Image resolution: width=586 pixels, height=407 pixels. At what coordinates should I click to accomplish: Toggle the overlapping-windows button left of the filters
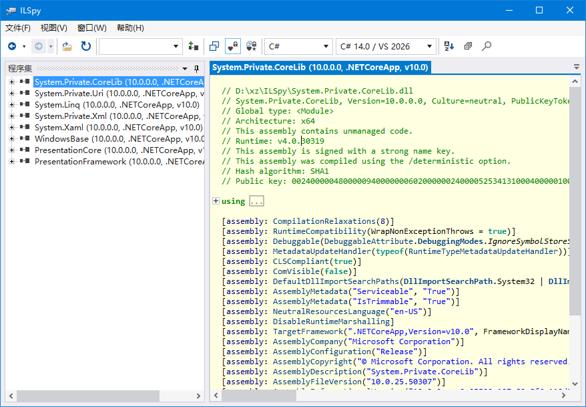click(214, 47)
